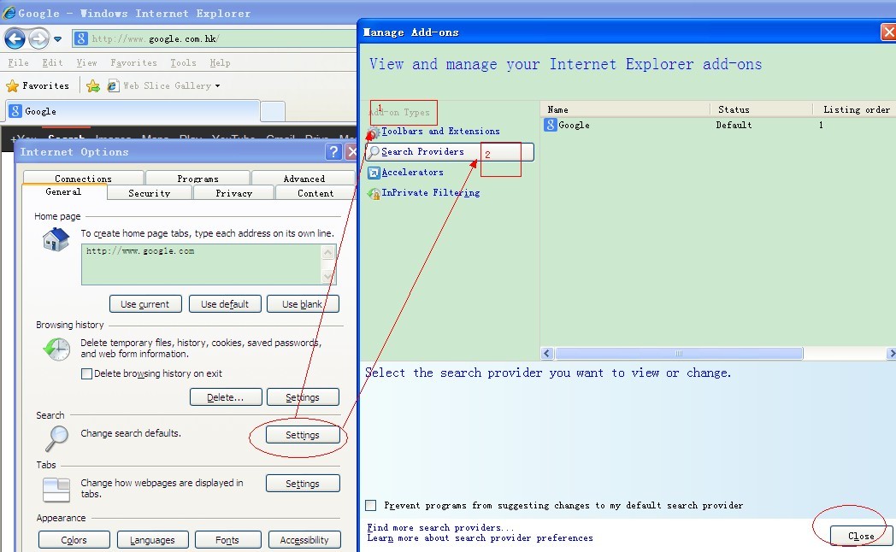Open the Colors button
The height and width of the screenshot is (552, 896).
click(x=74, y=540)
